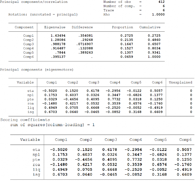The image size is (195, 181).
Task: Click the Variable header in the scoring coefficients table
Action: click(x=30, y=140)
